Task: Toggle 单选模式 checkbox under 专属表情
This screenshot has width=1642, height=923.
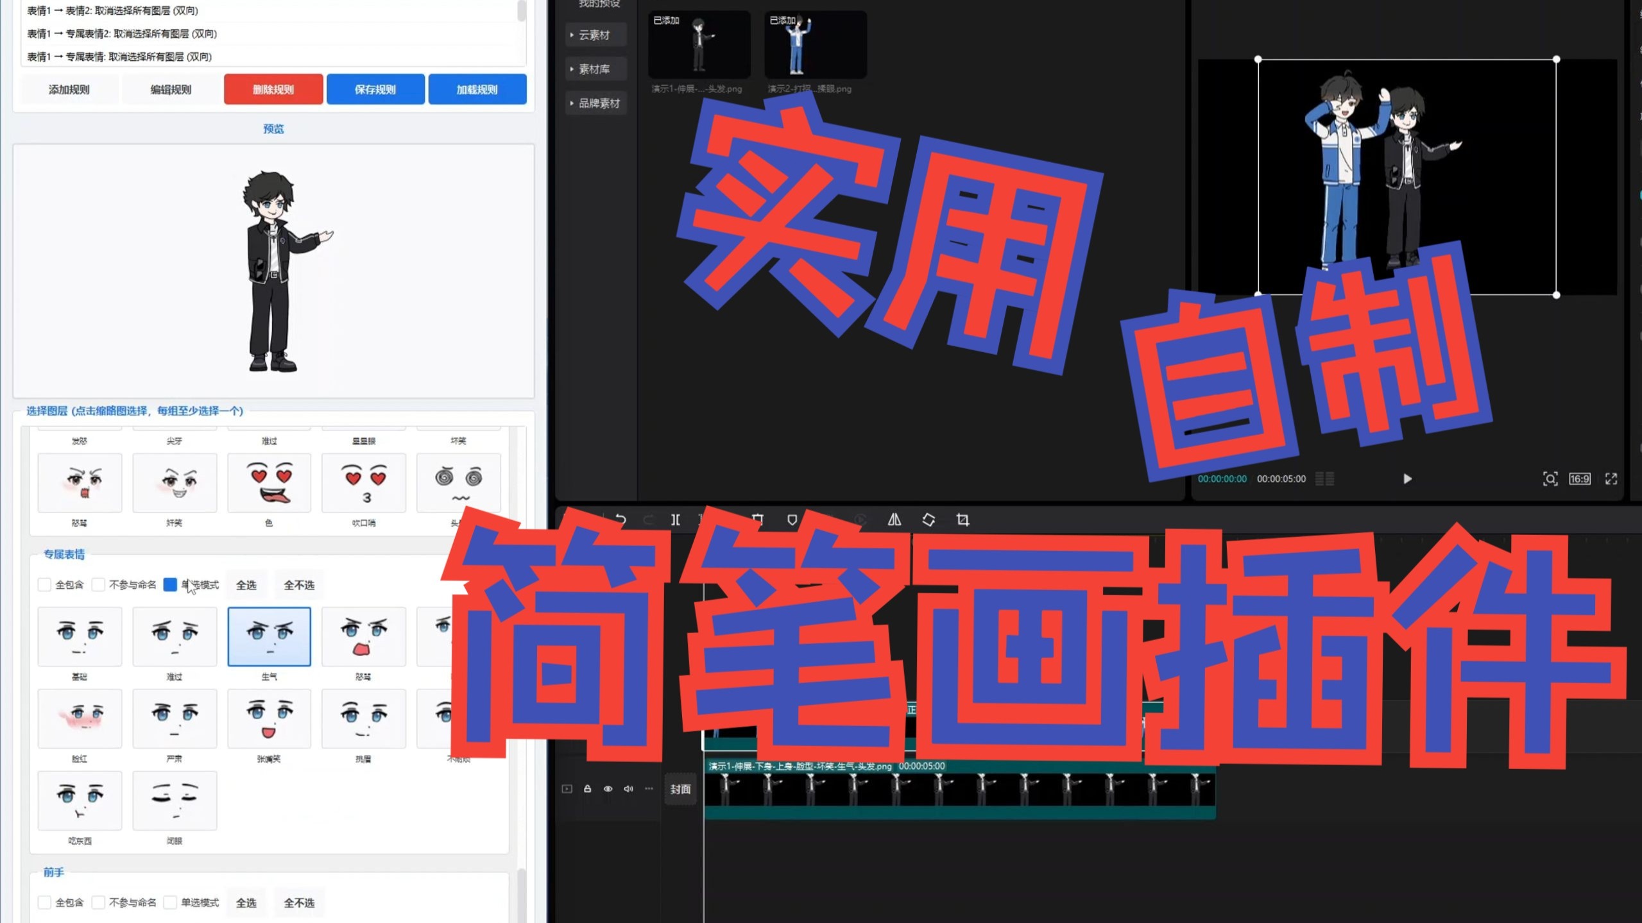Action: (170, 584)
